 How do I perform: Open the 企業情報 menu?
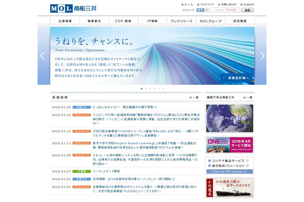click(x=65, y=21)
